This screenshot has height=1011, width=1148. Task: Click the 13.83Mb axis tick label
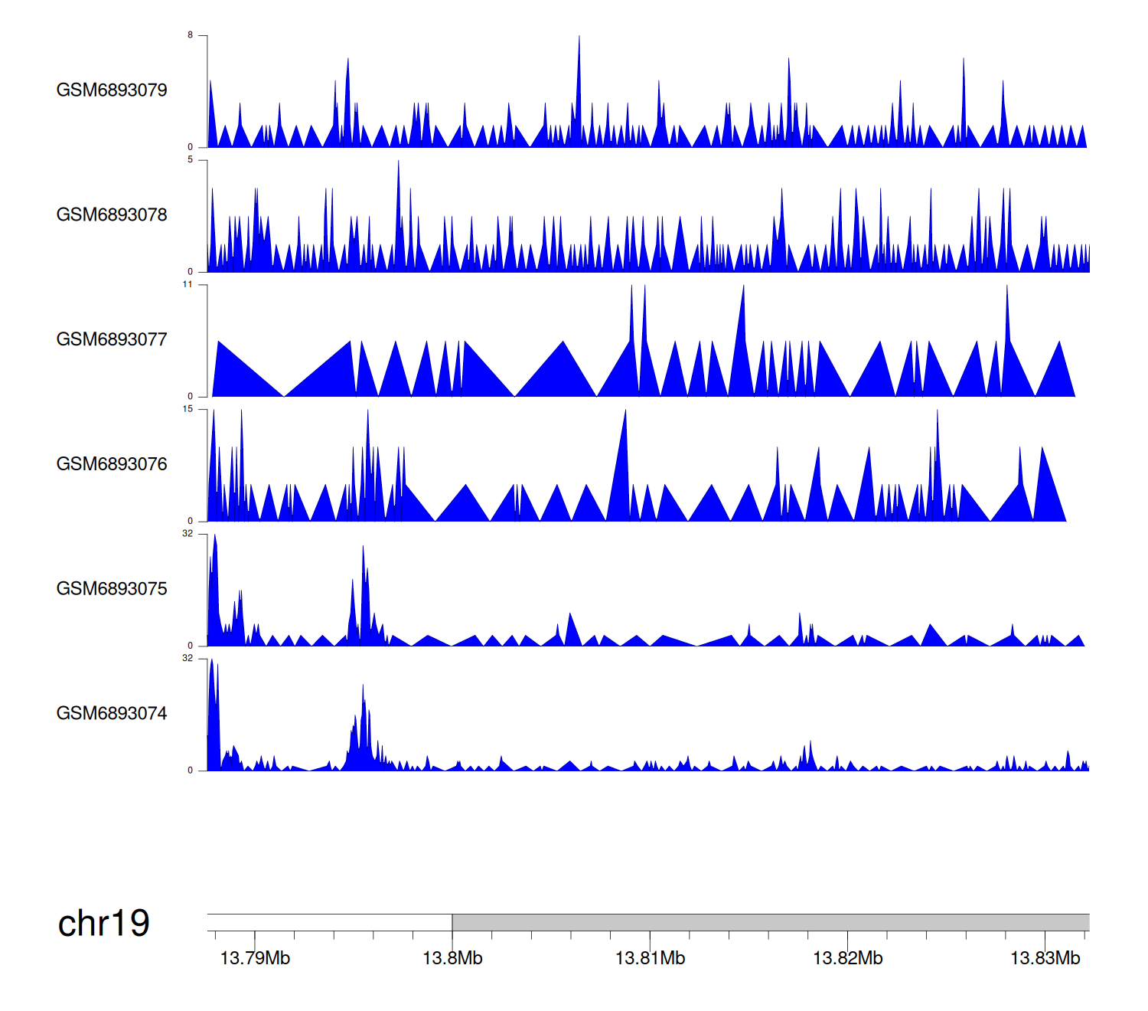point(1045,958)
